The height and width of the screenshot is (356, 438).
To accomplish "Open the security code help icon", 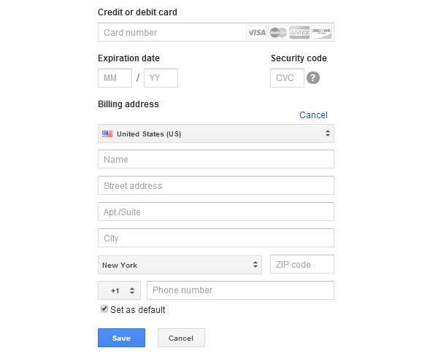I will tap(313, 78).
